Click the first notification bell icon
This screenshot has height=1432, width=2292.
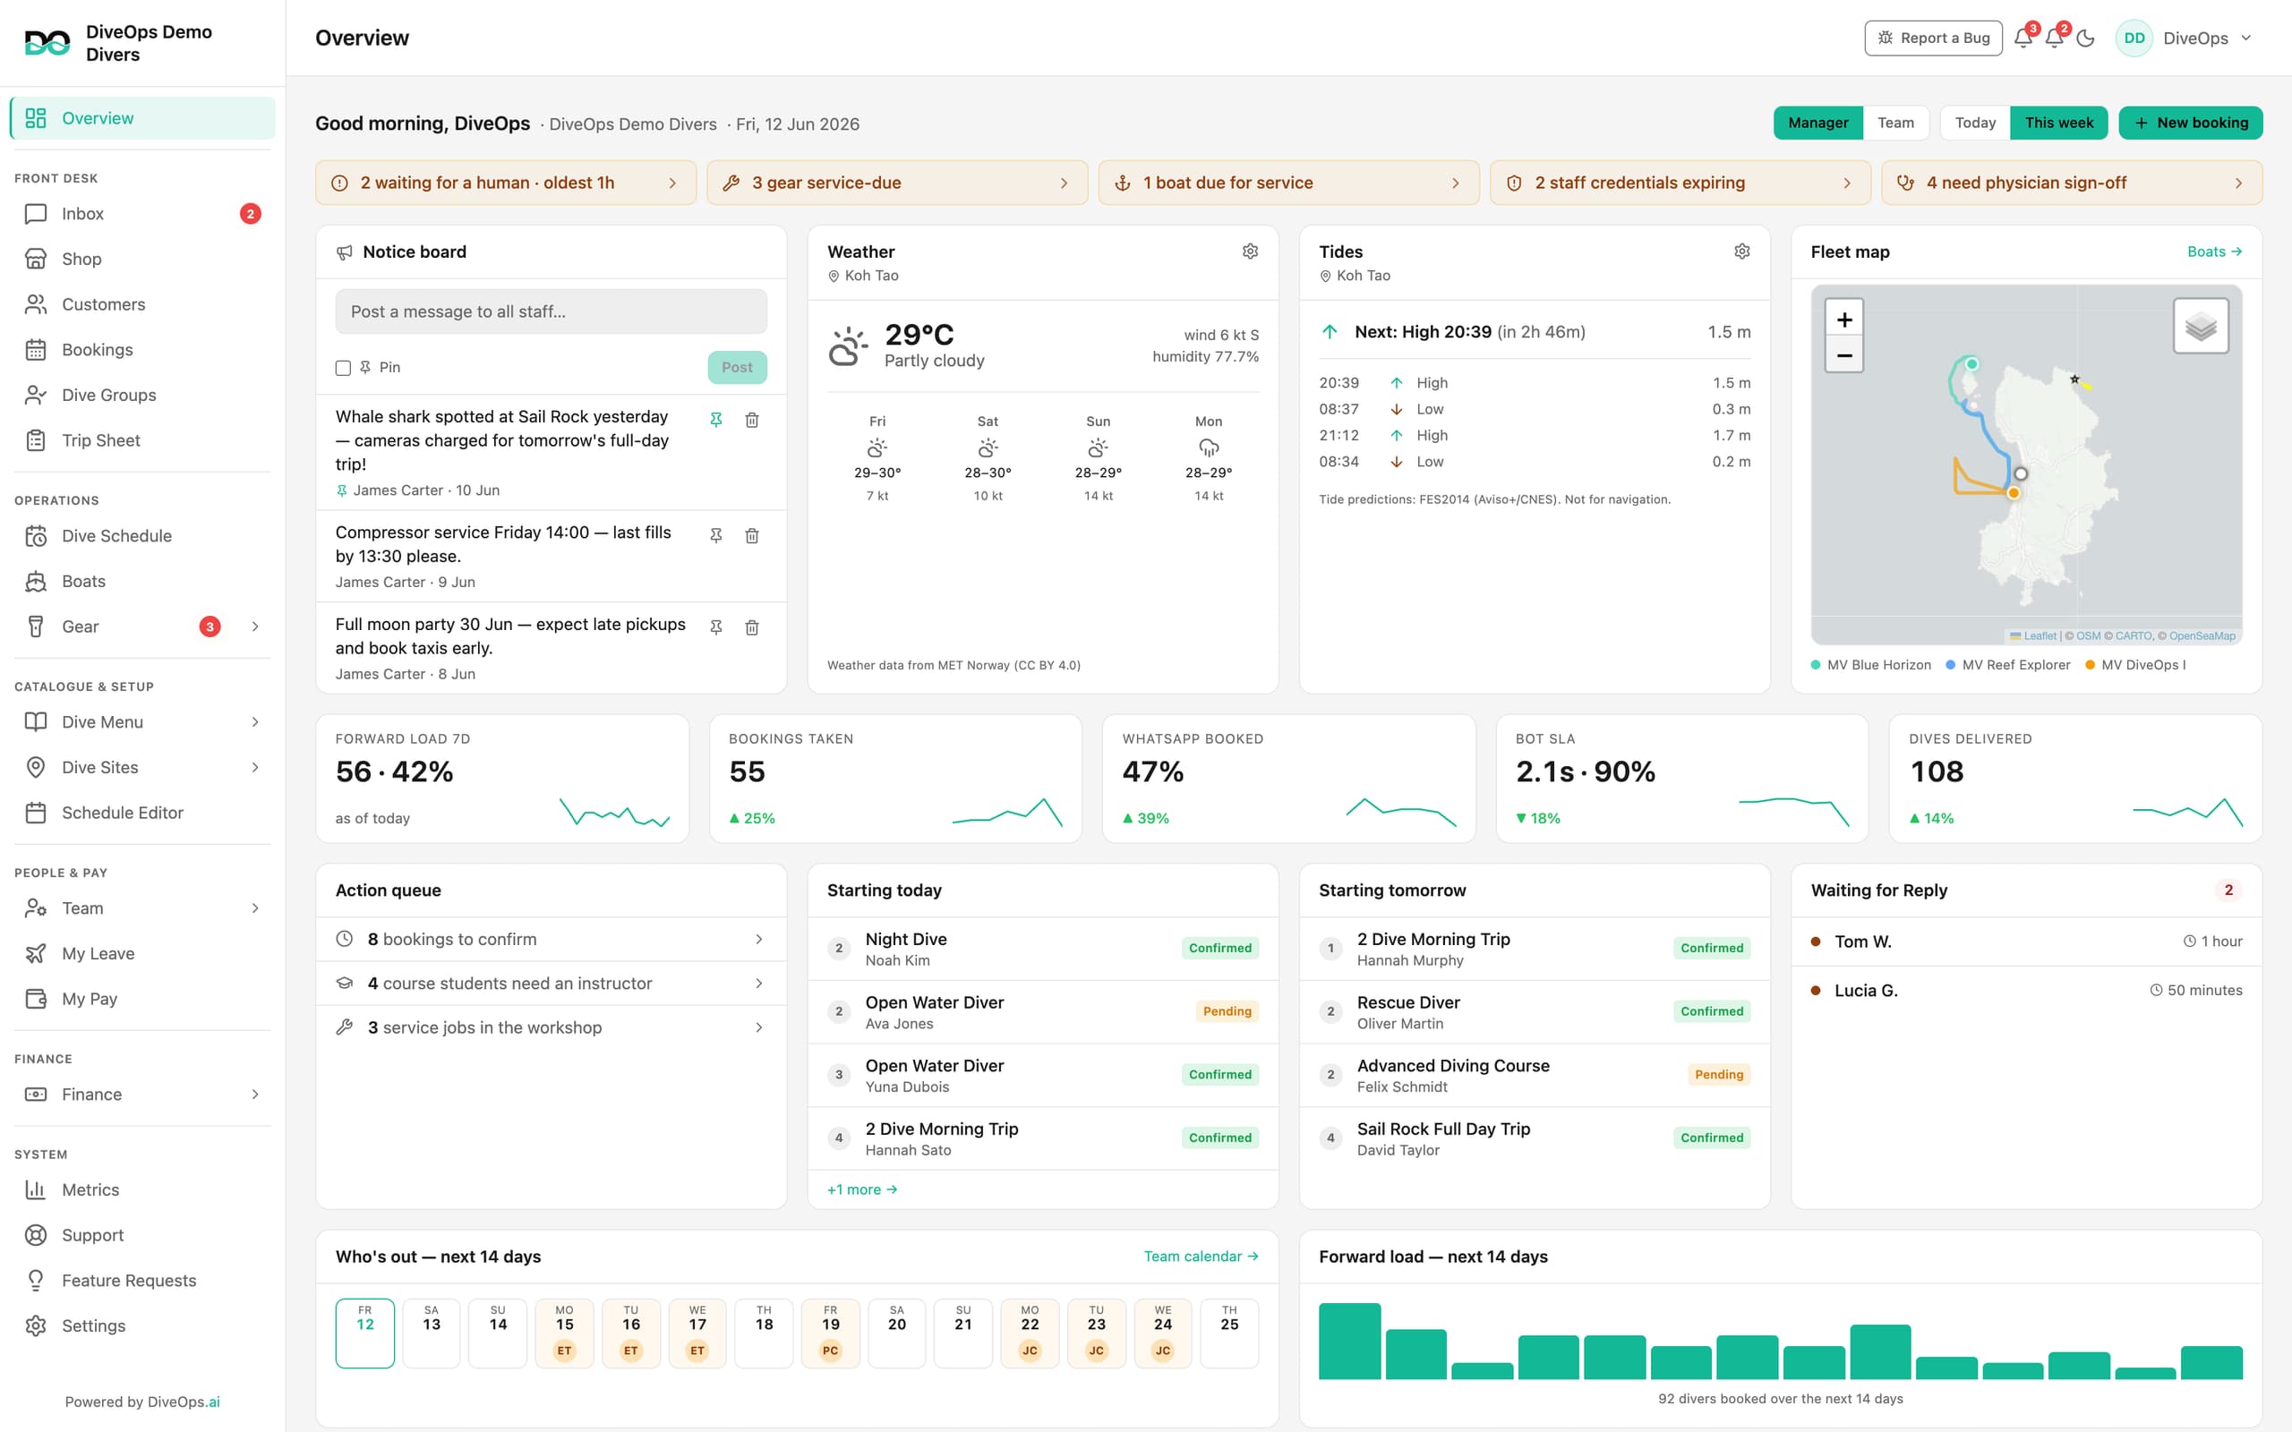click(x=2023, y=38)
